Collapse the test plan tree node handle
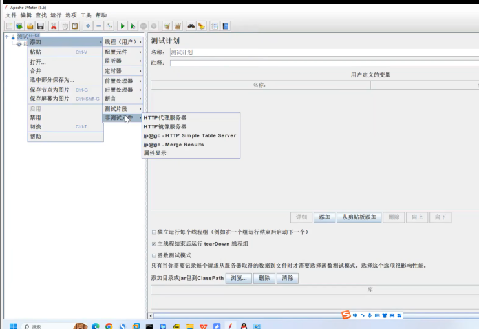The width and height of the screenshot is (479, 329). coord(6,37)
